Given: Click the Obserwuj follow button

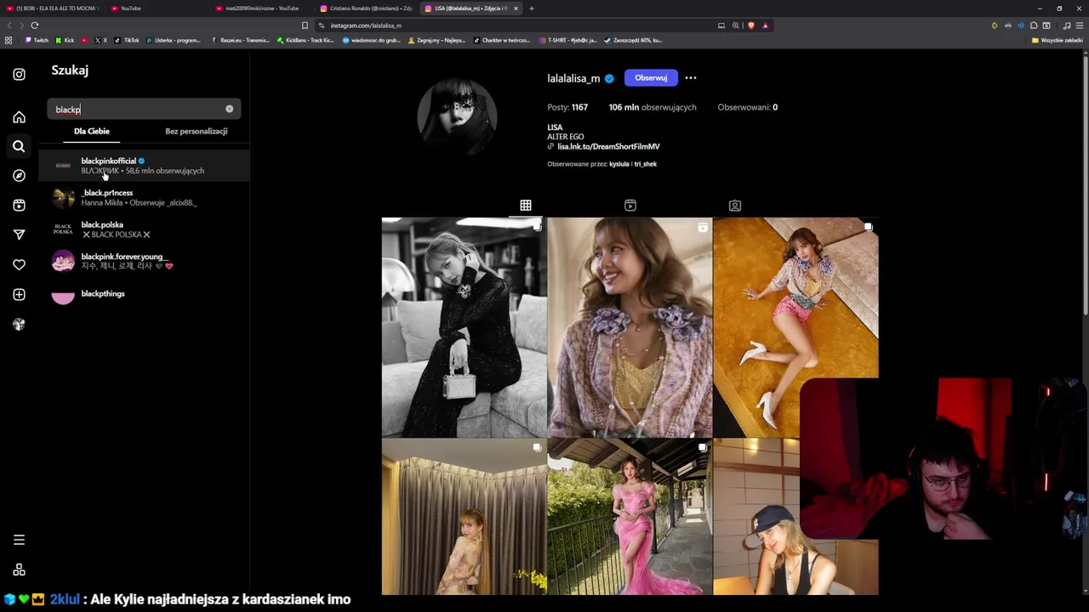Looking at the screenshot, I should tap(651, 77).
